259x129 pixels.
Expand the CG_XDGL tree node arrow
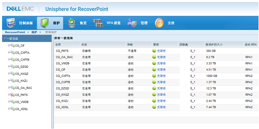(x=9, y=109)
